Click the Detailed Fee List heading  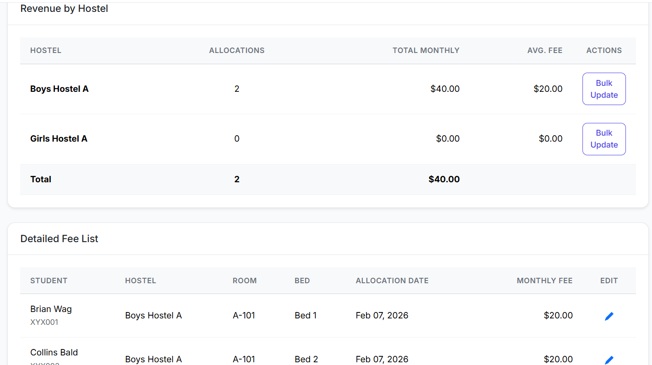click(x=59, y=239)
